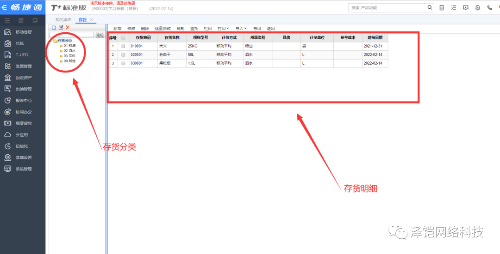Screen dimensions: 500x254
Task: Click the 存货名称 column header
Action: (172, 37)
